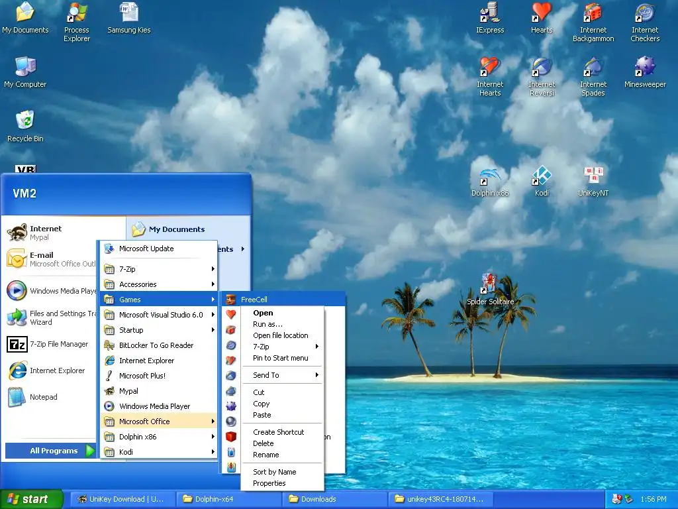Open Files and Settings Transfer Wizard

pyautogui.click(x=51, y=317)
